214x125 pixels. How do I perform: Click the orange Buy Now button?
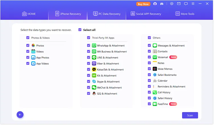(x=143, y=4)
